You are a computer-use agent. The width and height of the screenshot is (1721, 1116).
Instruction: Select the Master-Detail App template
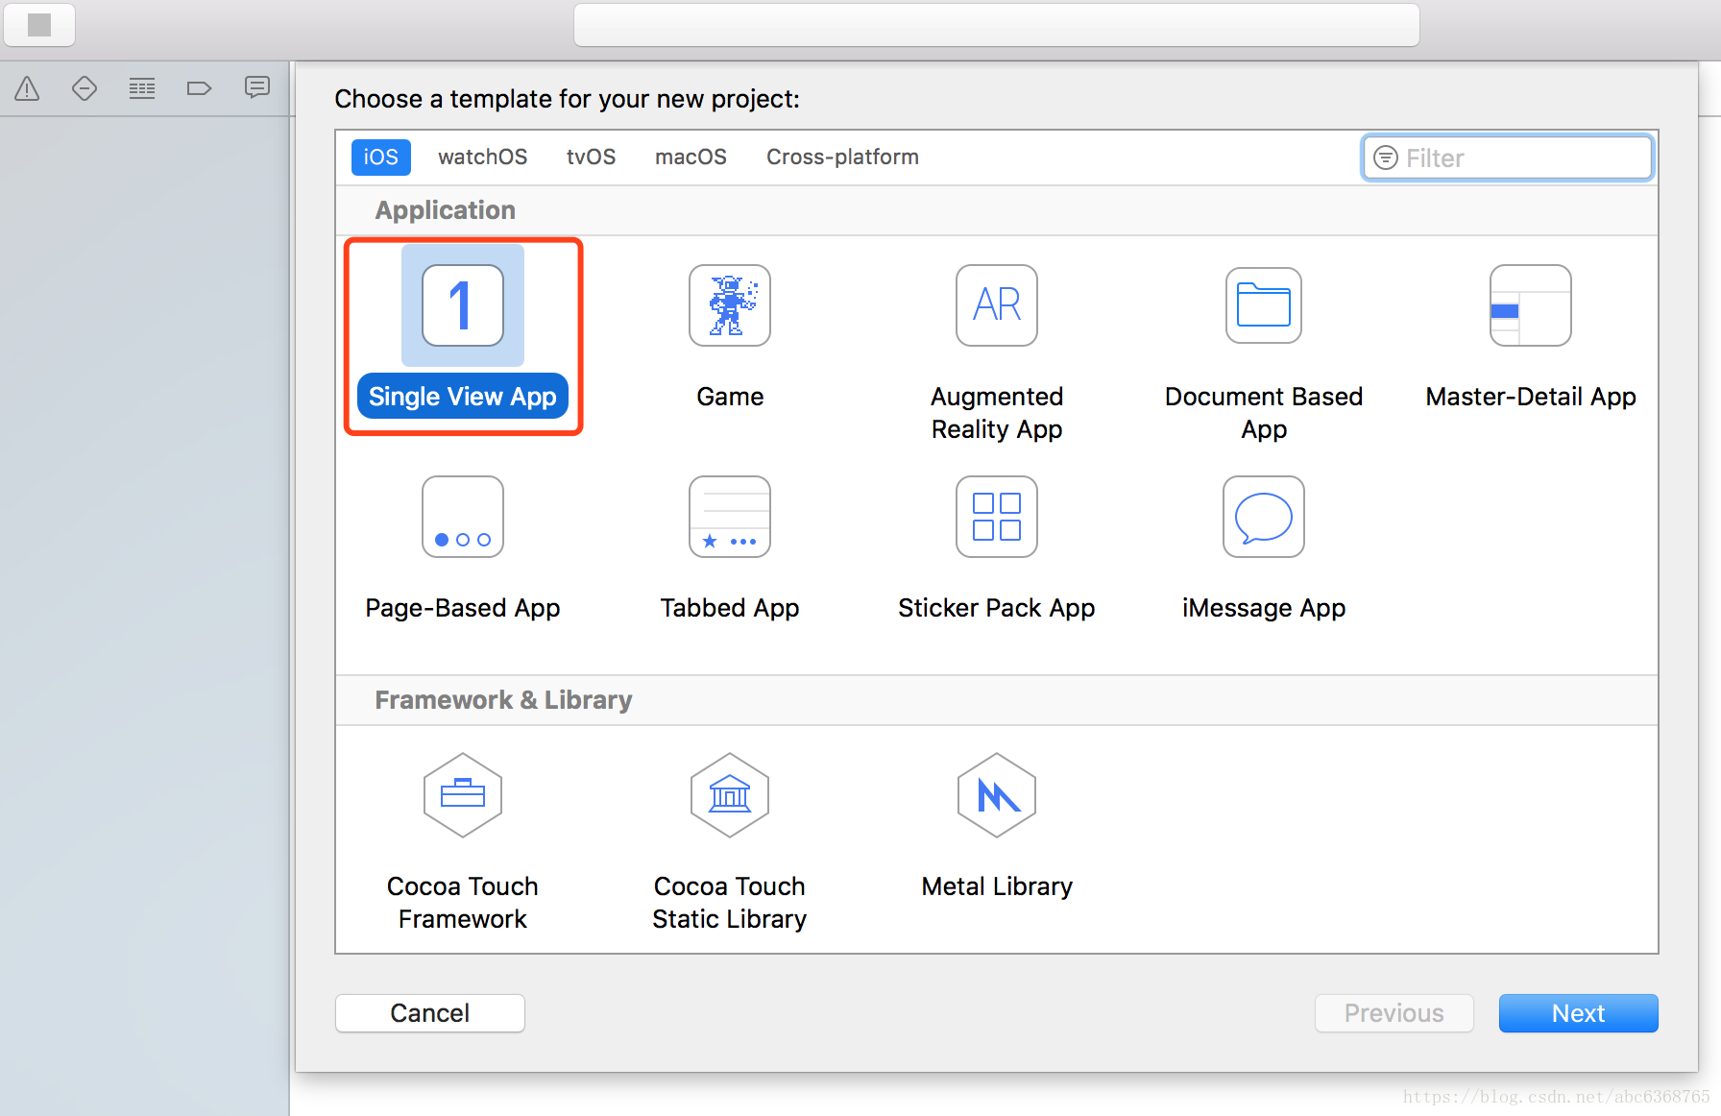[x=1530, y=306]
